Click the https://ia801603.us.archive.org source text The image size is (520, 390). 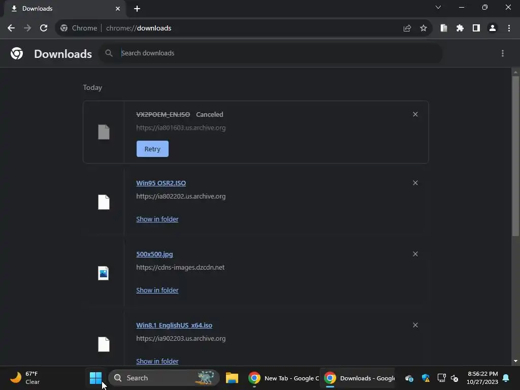click(181, 128)
